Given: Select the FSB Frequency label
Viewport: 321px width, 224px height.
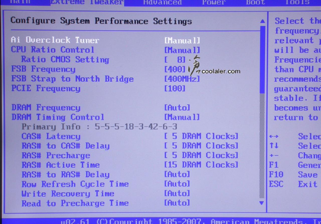Looking at the screenshot, I should [x=43, y=69].
